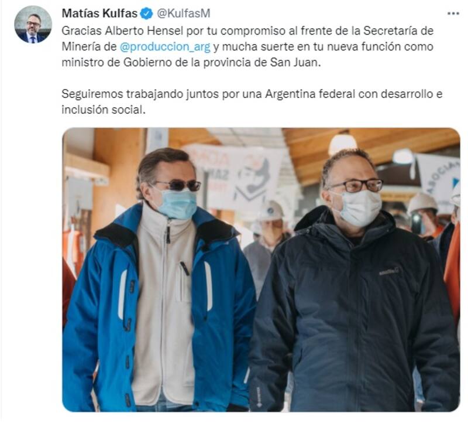
Task: Click the blue surgical face mask
Action: [x=177, y=204]
